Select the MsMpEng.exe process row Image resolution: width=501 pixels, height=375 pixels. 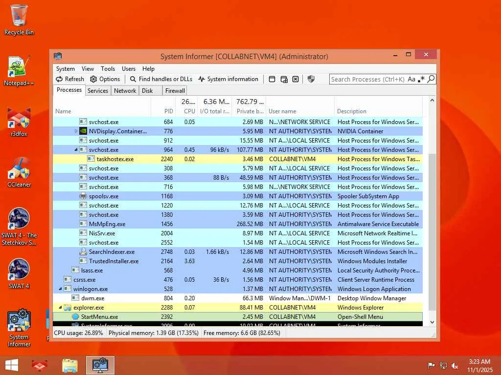238,224
